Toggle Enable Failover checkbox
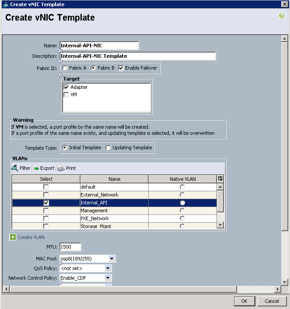This screenshot has height=309, width=290. 121,68
